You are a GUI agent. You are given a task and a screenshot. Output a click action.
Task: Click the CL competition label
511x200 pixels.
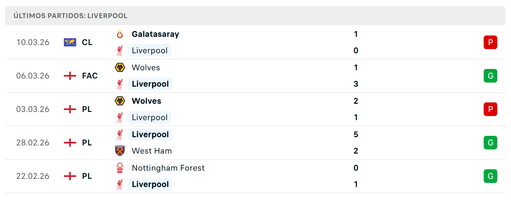click(87, 42)
